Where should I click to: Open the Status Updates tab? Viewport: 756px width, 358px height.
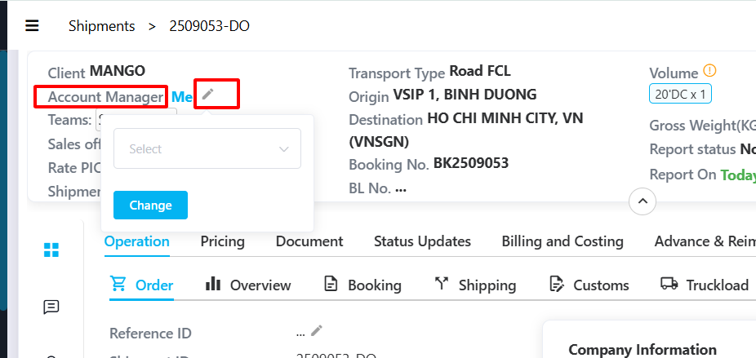click(x=422, y=241)
